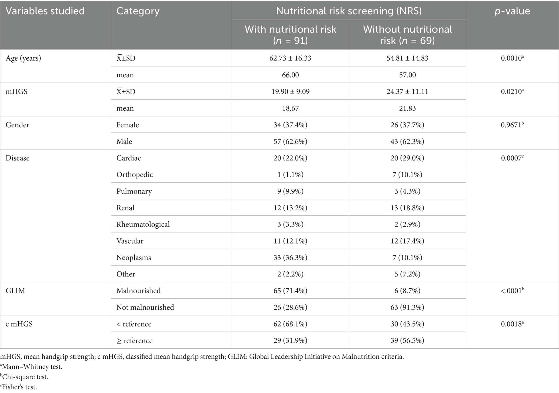This screenshot has width=559, height=393.
Task: Select the "Not malnourished" category cell
Action: click(x=145, y=307)
